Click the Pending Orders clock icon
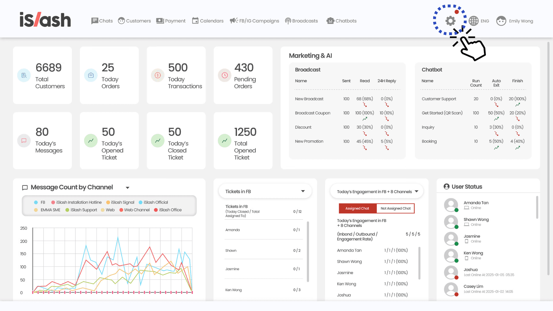 click(x=225, y=75)
